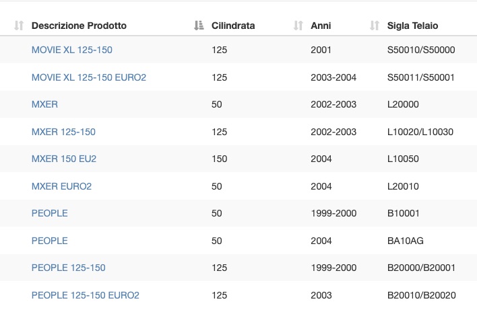Open the PEOPLE 125-150 link
This screenshot has width=477, height=314.
(x=69, y=268)
